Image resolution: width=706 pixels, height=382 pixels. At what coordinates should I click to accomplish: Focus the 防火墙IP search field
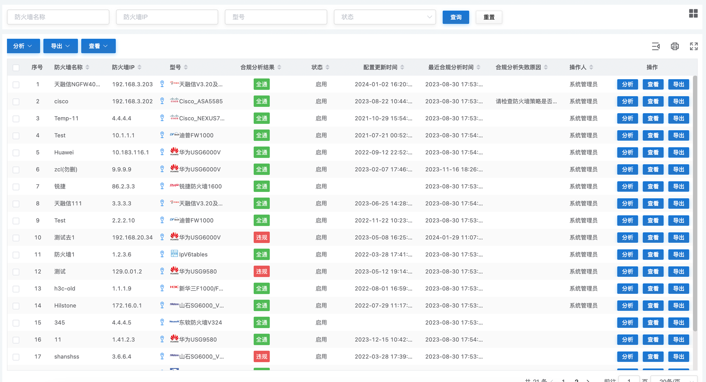(x=167, y=17)
